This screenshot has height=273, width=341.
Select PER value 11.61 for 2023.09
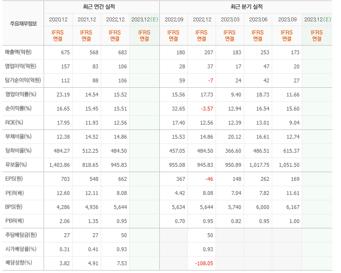click(x=293, y=193)
